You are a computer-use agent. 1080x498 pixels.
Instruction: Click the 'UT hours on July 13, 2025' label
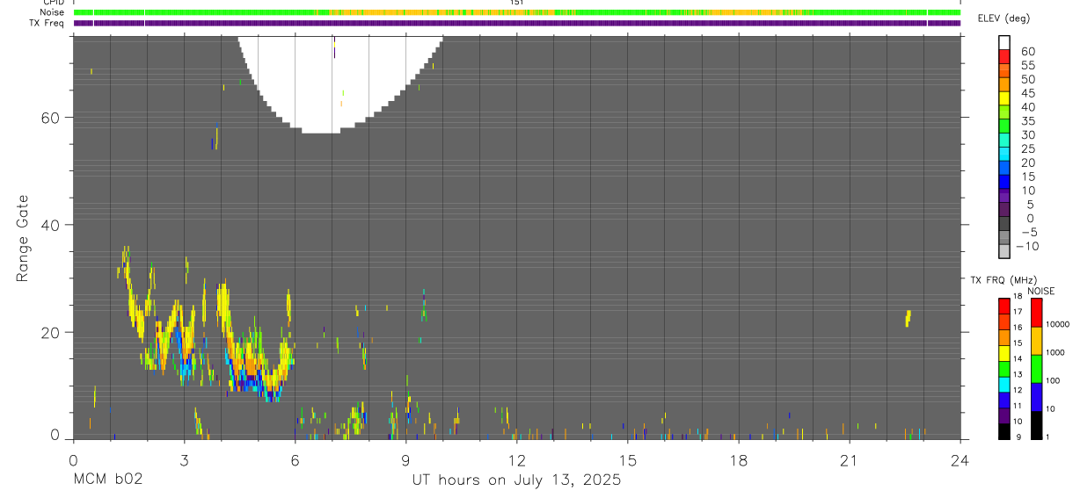tap(516, 480)
